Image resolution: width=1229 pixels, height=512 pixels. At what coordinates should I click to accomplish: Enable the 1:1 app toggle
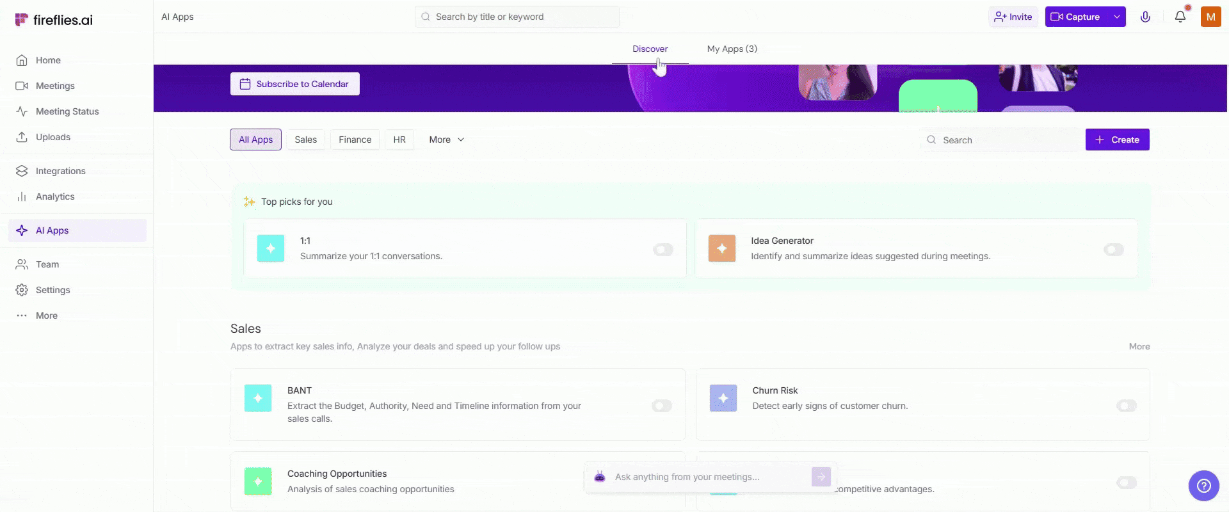pos(663,250)
